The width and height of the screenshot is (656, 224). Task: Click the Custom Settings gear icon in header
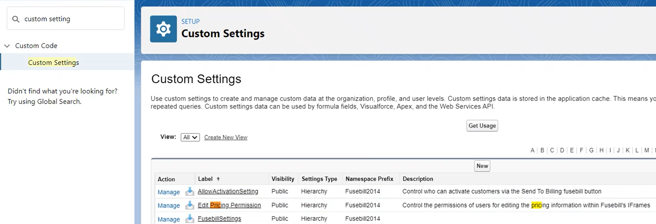[x=163, y=29]
